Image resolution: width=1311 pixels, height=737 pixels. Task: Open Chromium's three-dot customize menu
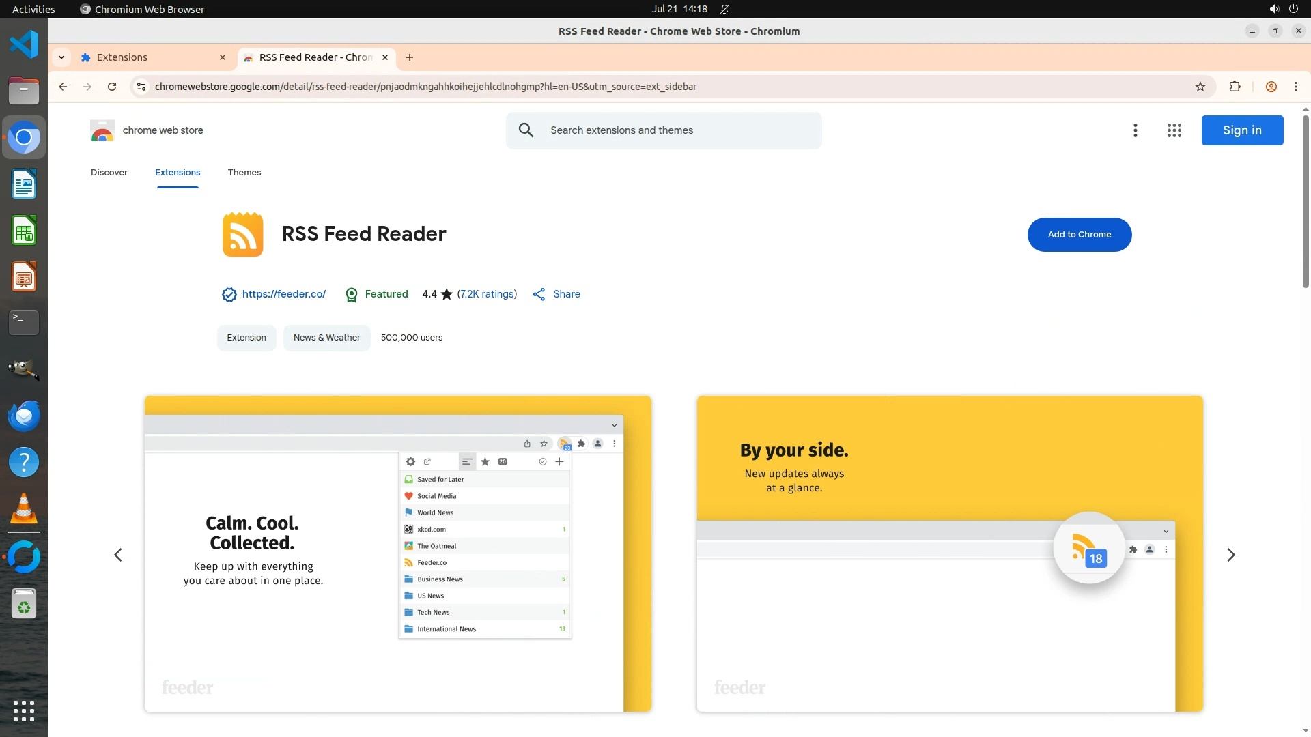pos(1295,87)
